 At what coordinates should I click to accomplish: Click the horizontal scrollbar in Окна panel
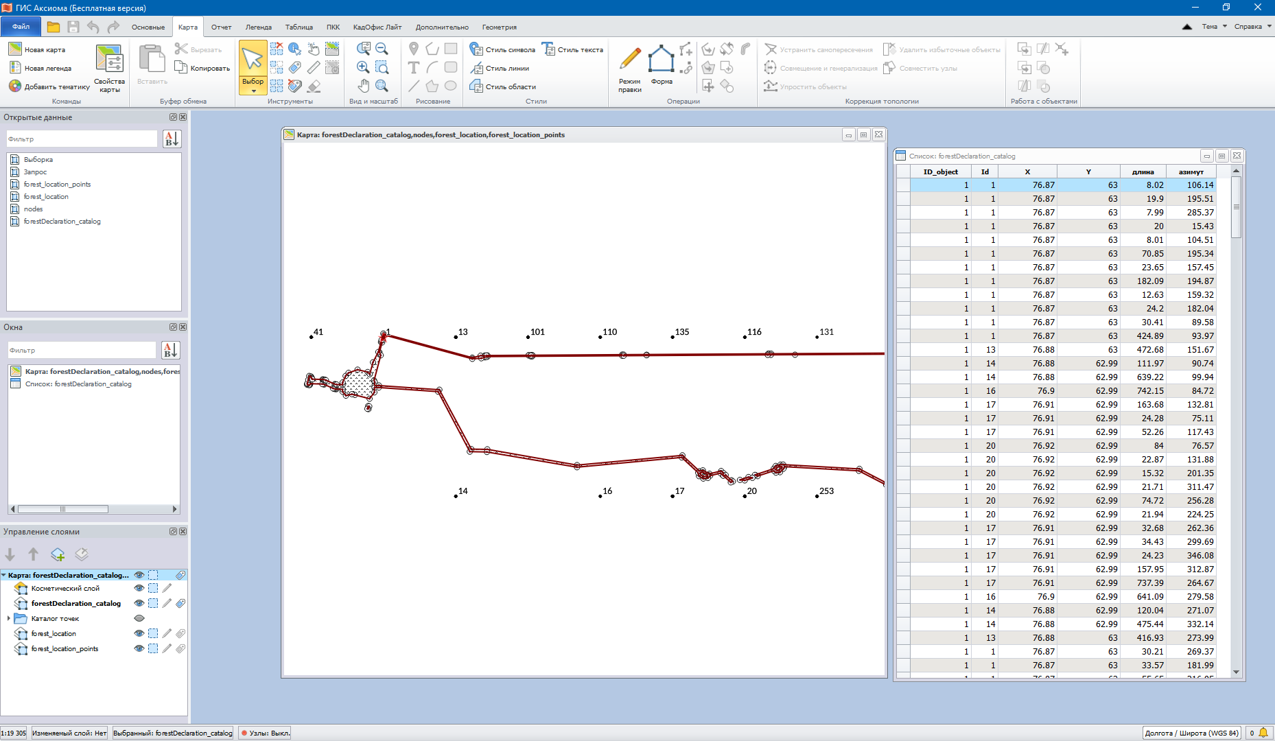pos(62,509)
